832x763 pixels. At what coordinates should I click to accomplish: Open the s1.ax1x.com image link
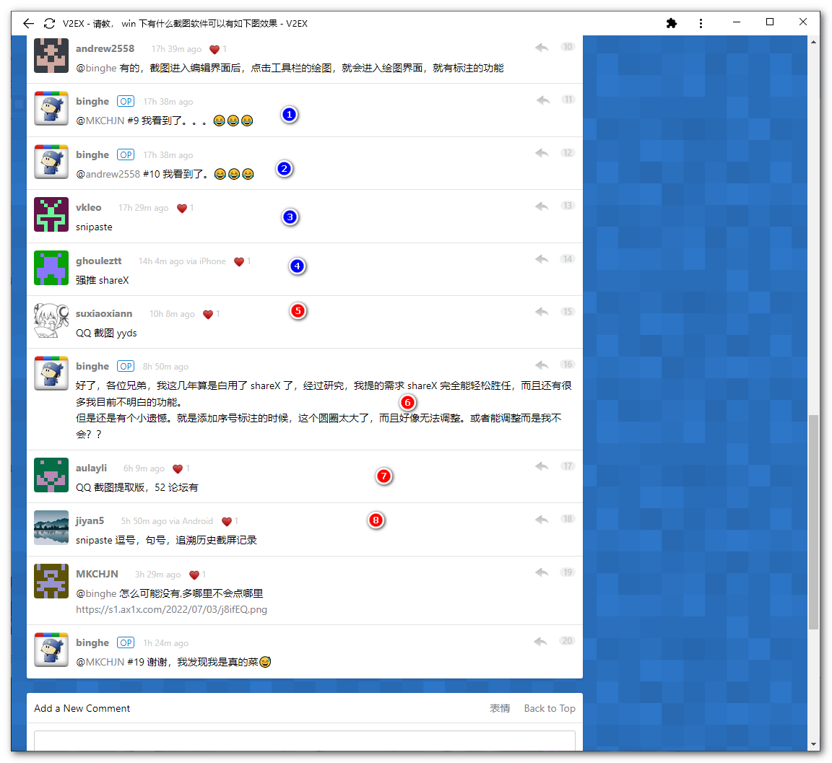[x=171, y=609]
